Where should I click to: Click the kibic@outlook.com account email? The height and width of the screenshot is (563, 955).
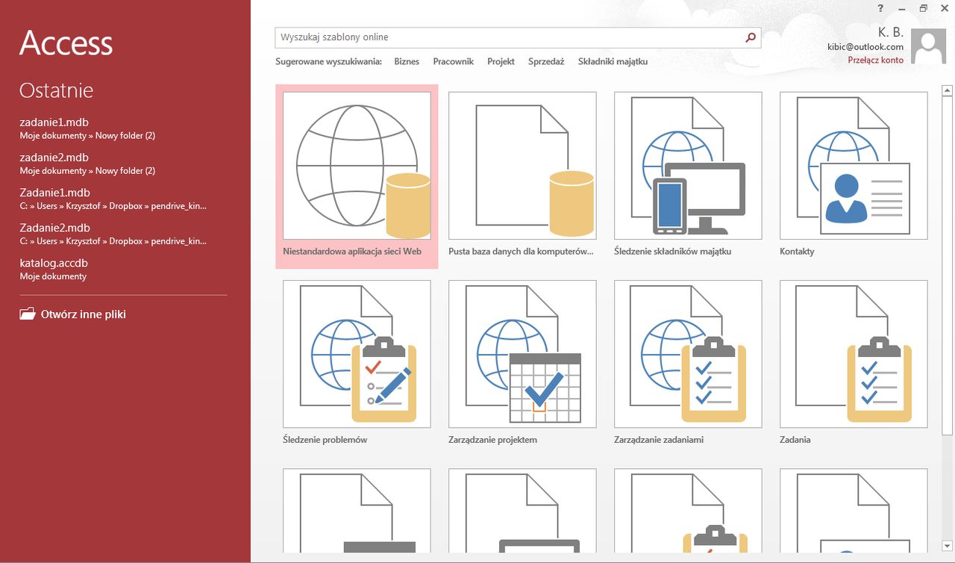(x=865, y=47)
